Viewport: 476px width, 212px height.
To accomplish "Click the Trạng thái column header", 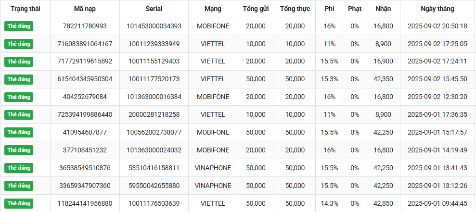I will [25, 9].
